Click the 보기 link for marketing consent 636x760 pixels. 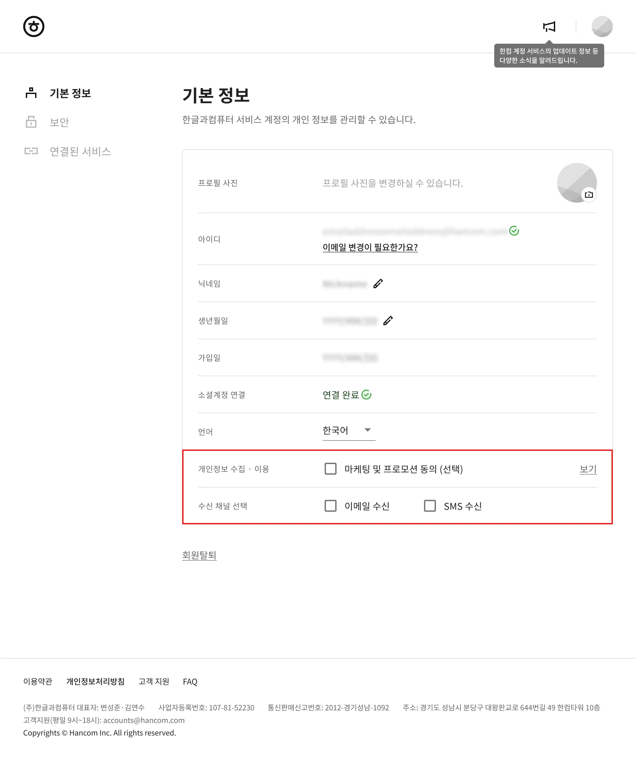tap(588, 469)
